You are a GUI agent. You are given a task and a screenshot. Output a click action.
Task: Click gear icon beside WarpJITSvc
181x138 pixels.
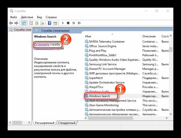(87, 87)
